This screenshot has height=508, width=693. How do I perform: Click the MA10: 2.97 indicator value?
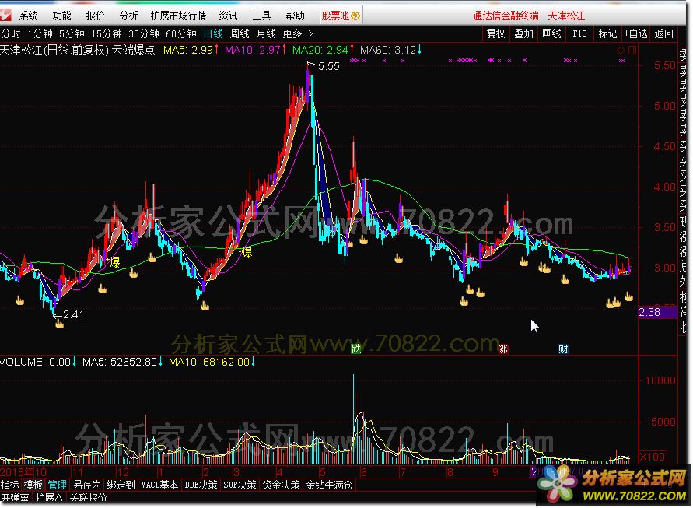[255, 50]
